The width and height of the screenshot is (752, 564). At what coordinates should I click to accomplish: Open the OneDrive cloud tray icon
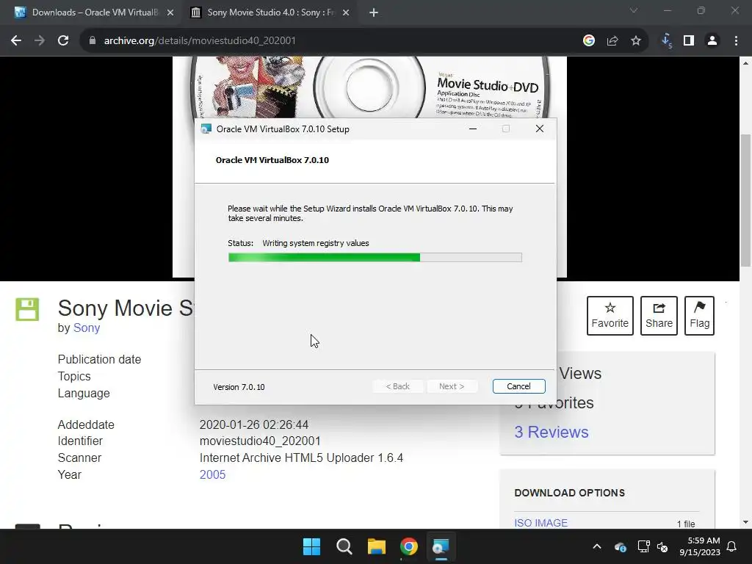coord(620,546)
